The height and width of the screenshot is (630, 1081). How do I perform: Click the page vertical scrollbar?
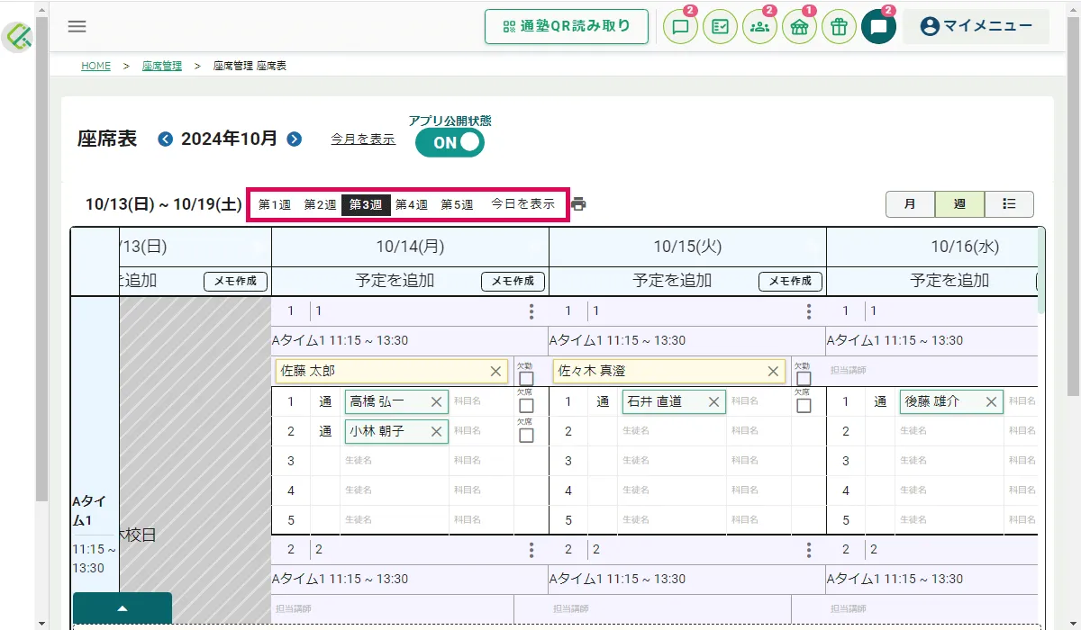click(x=1073, y=207)
